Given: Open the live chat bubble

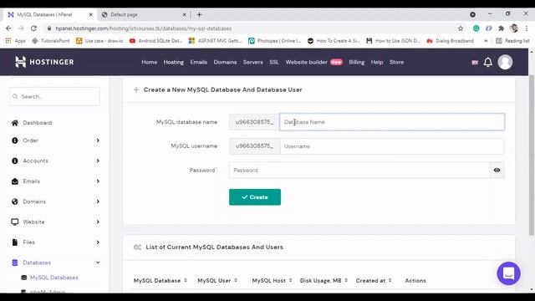Looking at the screenshot, I should 508,273.
